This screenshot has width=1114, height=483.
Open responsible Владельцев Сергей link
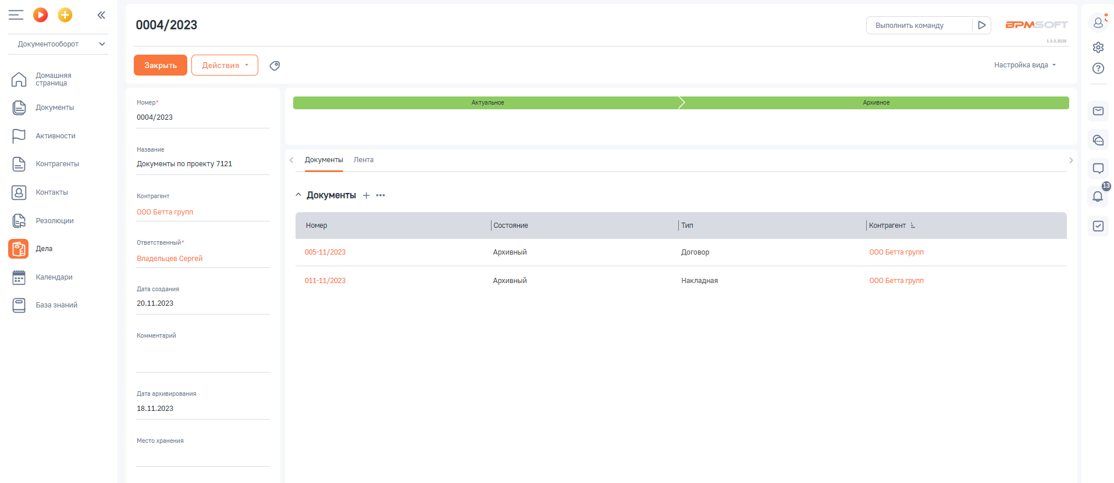point(170,259)
